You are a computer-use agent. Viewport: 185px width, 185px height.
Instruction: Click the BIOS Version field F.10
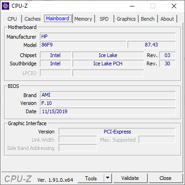(x=108, y=103)
